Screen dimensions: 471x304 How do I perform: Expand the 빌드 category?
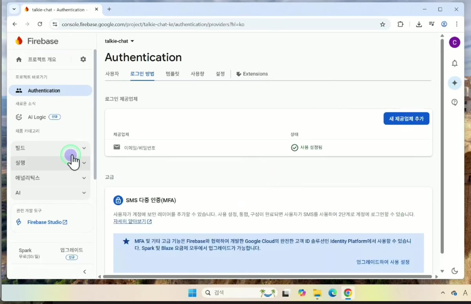[51, 148]
